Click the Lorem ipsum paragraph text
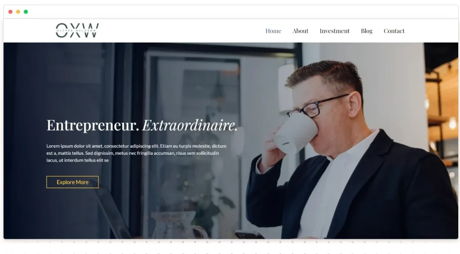Screen dimensions: 460x254 136,153
